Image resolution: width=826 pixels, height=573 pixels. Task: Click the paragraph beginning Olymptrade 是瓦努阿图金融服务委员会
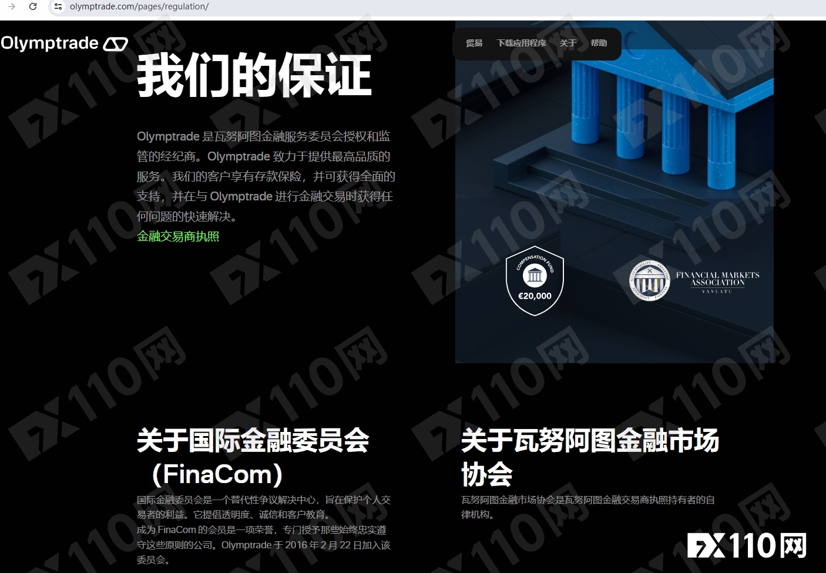(x=266, y=176)
